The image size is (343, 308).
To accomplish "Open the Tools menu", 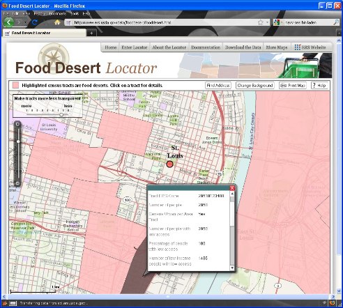I will [75, 14].
